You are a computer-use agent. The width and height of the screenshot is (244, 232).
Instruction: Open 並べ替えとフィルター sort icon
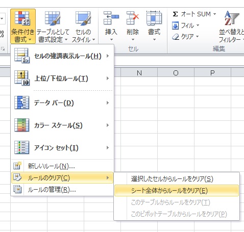231,18
